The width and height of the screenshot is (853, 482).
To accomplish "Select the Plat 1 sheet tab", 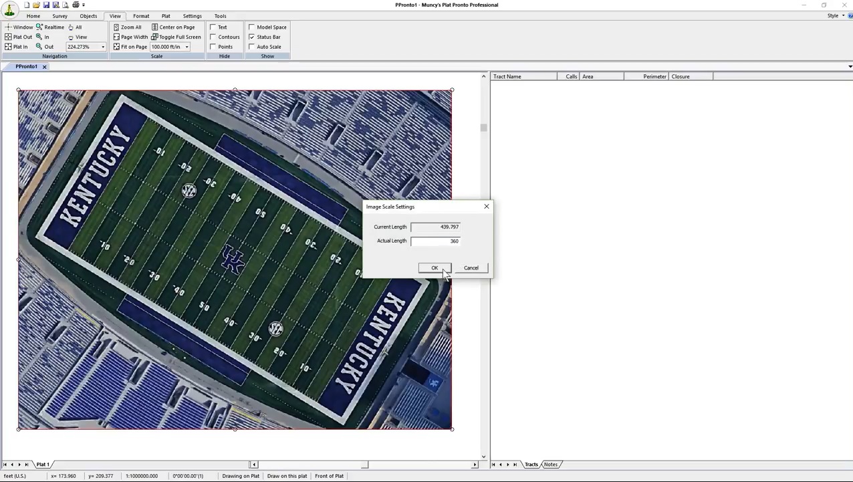I will pos(42,464).
